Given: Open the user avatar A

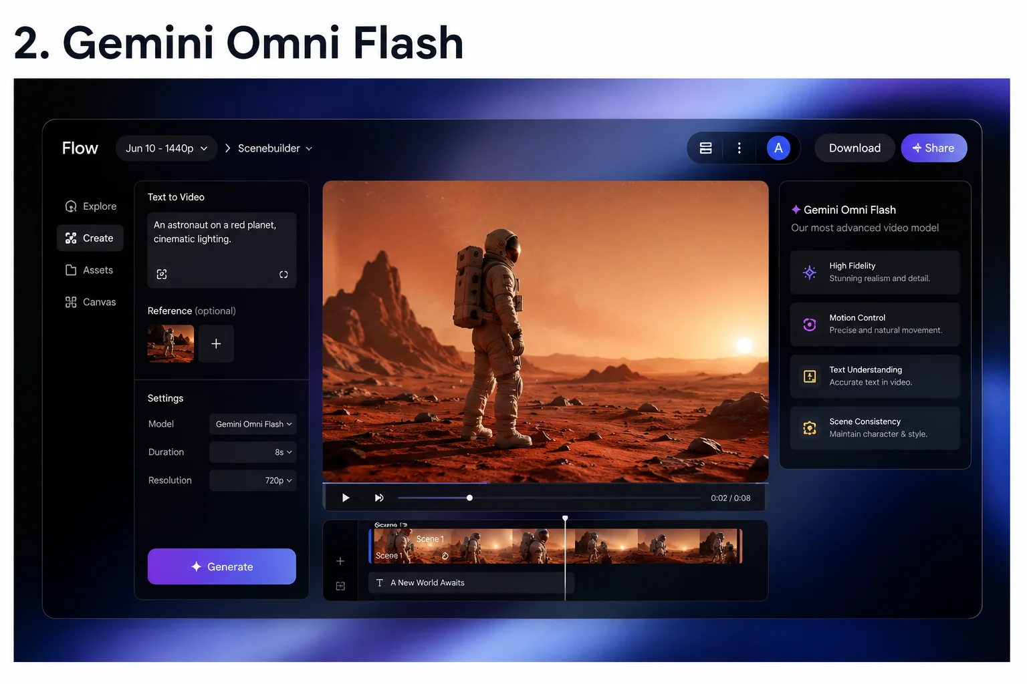Looking at the screenshot, I should tap(778, 148).
